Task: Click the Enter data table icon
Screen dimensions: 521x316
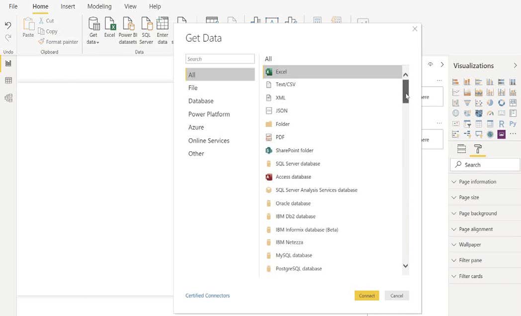Action: click(x=163, y=23)
